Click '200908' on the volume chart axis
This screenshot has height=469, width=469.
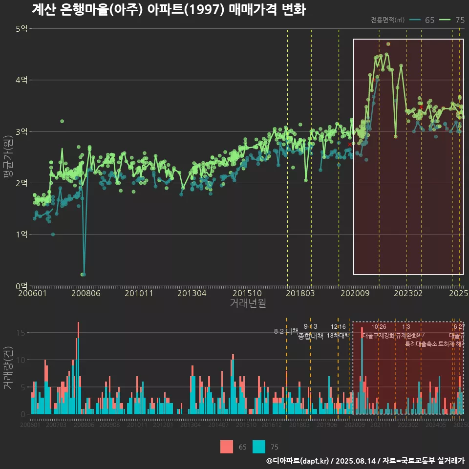click(109, 425)
